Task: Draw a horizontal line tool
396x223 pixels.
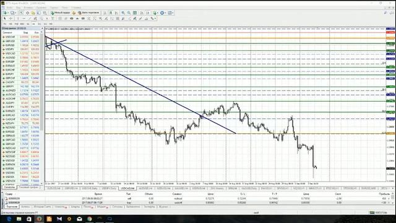Action: pyautogui.click(x=24, y=18)
